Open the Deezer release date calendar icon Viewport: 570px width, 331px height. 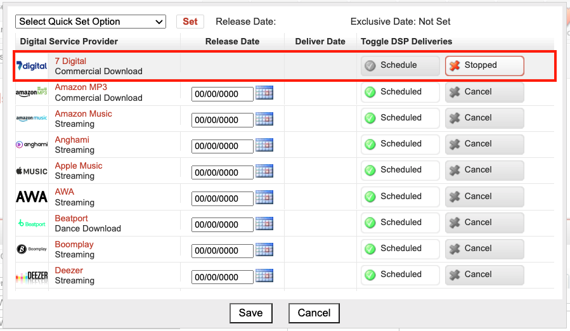264,276
